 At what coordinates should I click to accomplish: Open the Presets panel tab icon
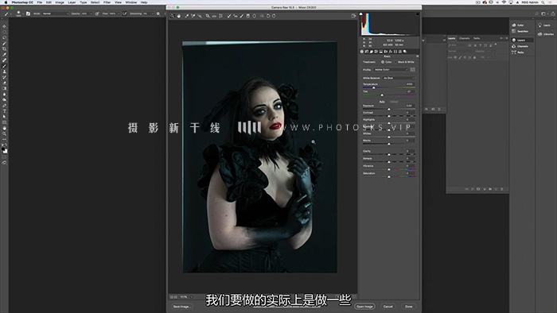coord(400,52)
